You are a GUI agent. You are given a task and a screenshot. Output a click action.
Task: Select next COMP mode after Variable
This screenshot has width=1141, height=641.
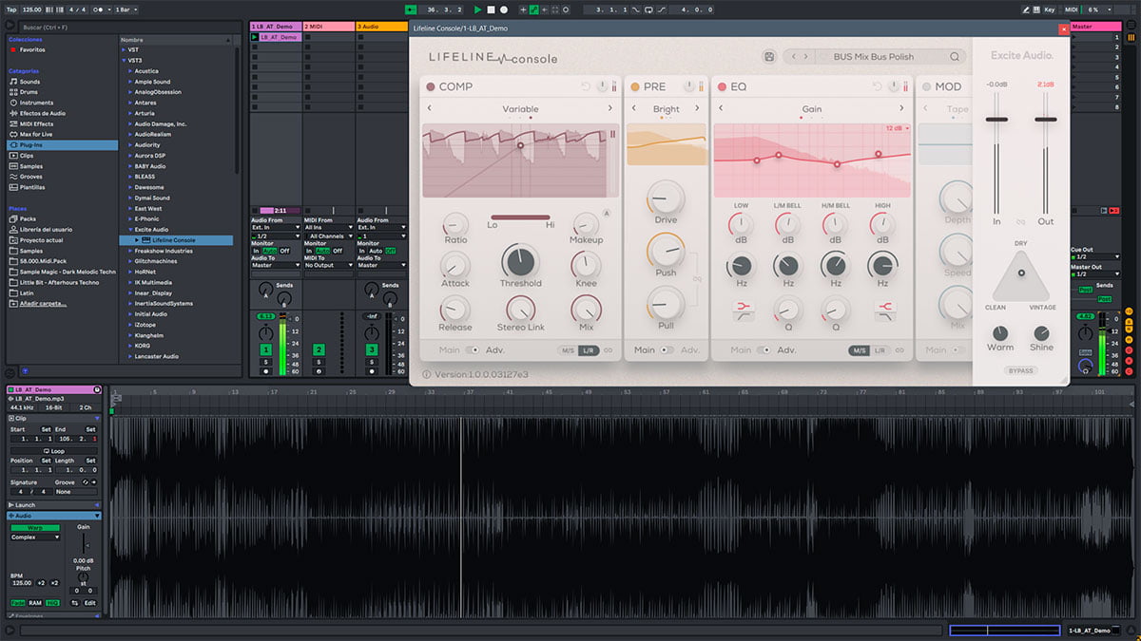pos(610,109)
